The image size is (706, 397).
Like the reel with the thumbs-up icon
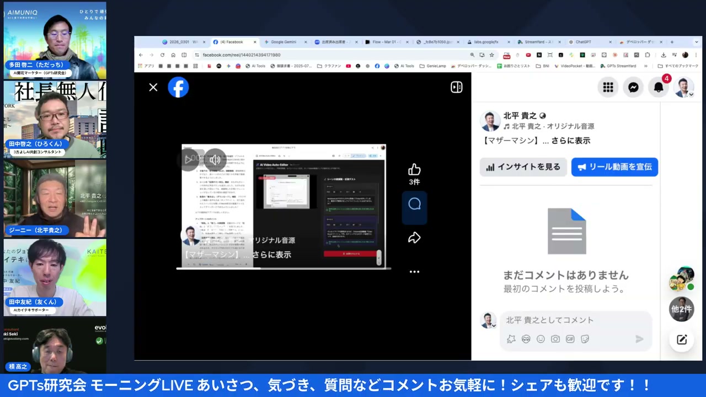[414, 171]
